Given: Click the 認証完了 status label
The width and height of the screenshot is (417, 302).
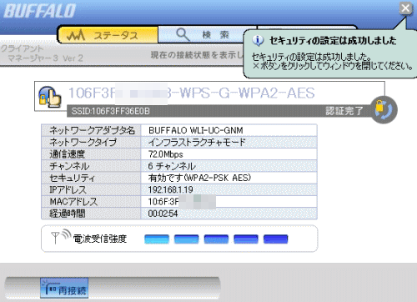Looking at the screenshot, I should [344, 111].
